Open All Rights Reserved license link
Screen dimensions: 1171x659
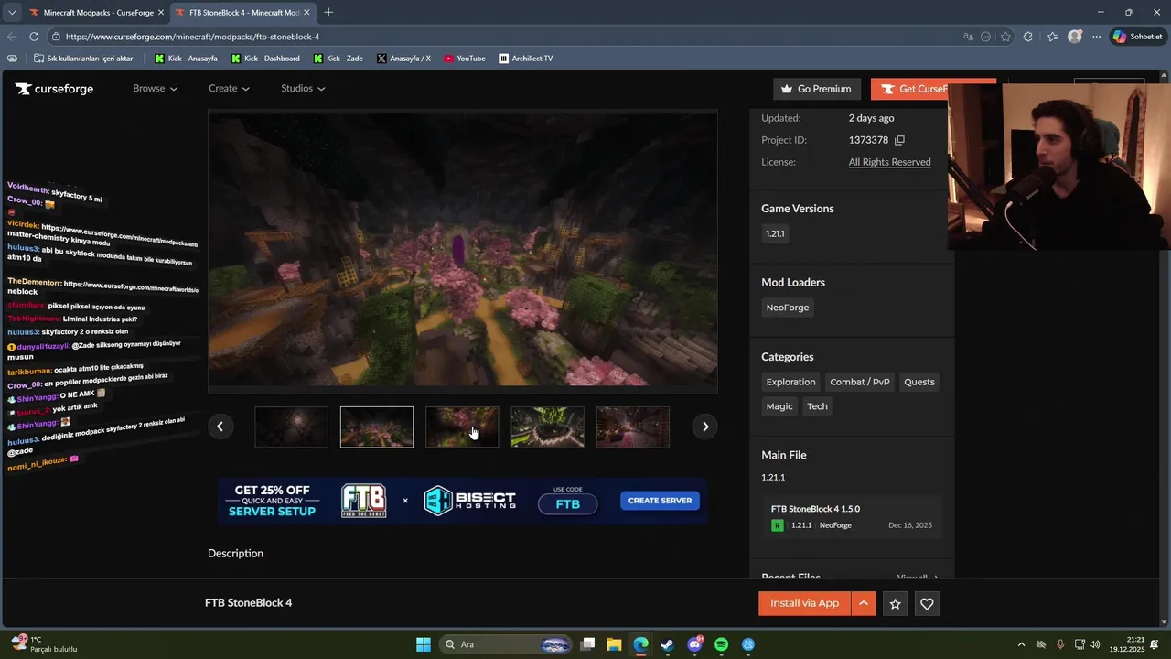click(889, 162)
